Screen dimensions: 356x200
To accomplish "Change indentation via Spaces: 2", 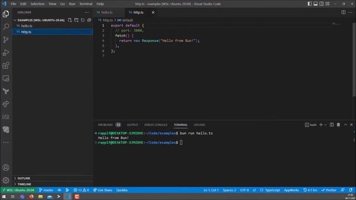I will pyautogui.click(x=229, y=190).
